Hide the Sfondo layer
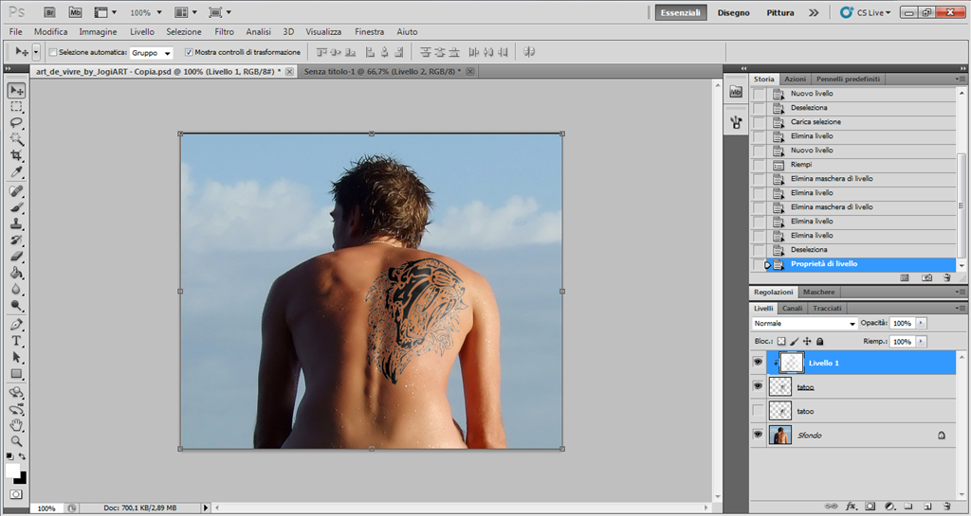 [x=758, y=435]
